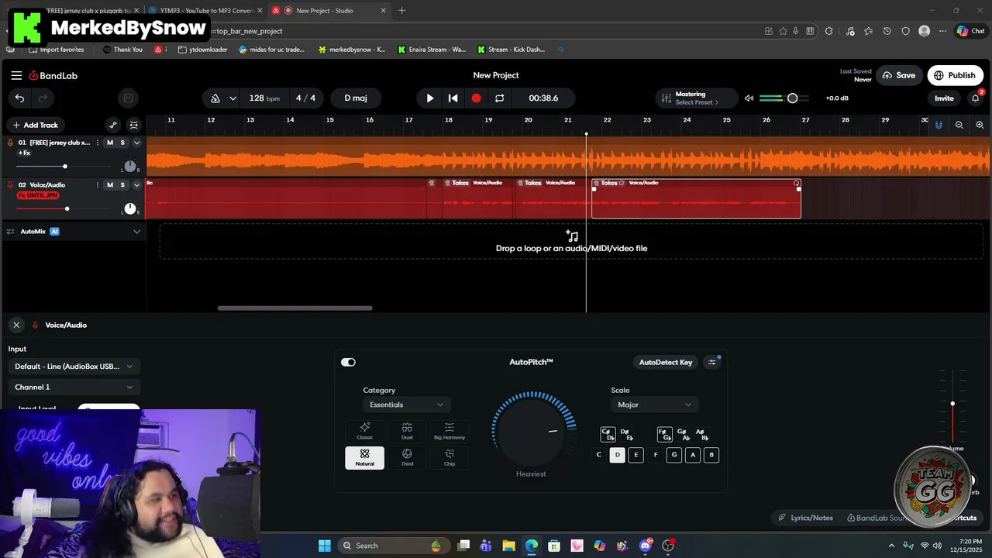Open the ytdownloader bookmark
The width and height of the screenshot is (992, 558).
[x=203, y=50]
